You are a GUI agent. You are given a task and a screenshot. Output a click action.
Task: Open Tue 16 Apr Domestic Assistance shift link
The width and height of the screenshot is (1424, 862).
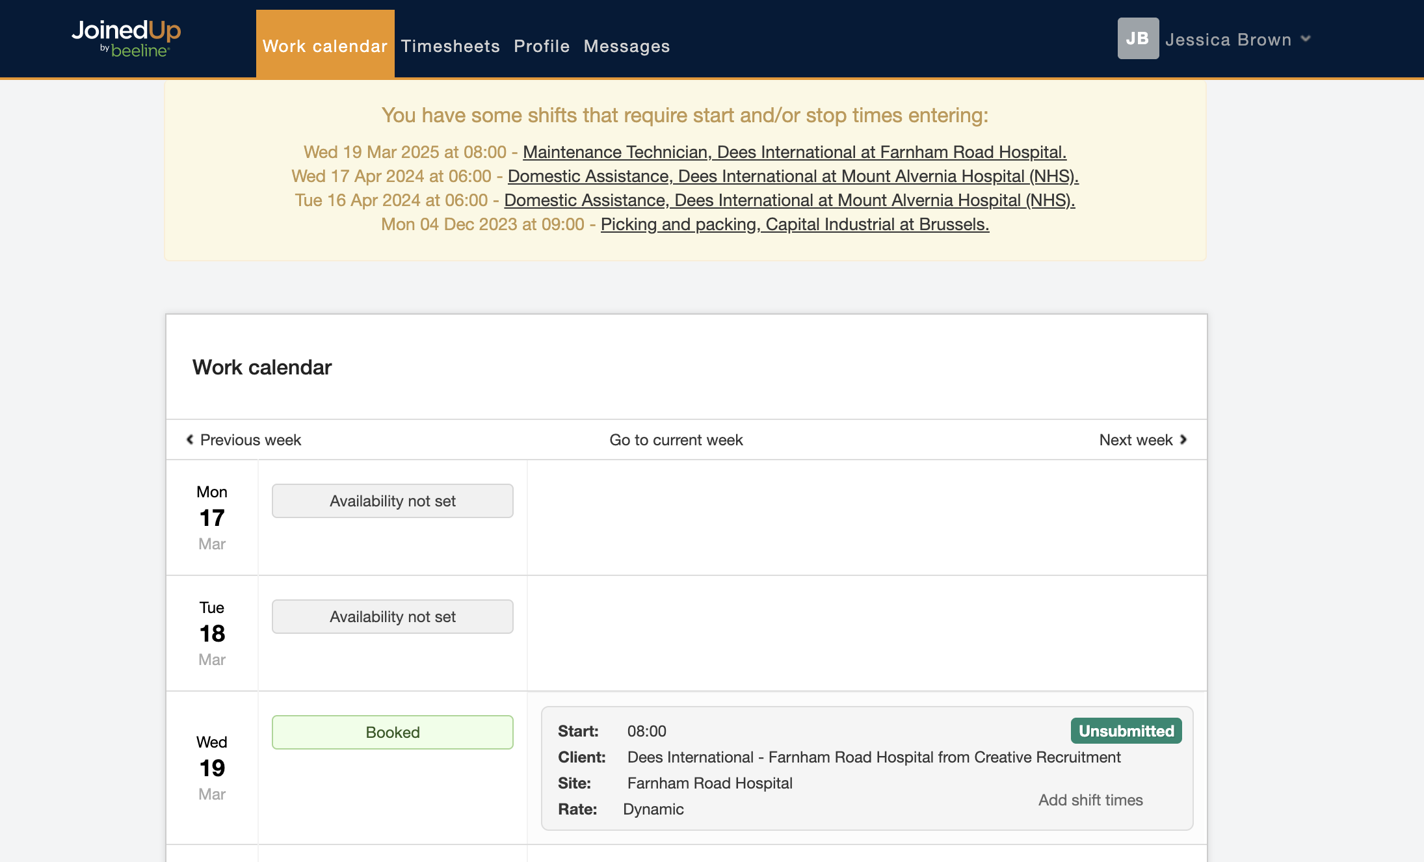pos(789,200)
